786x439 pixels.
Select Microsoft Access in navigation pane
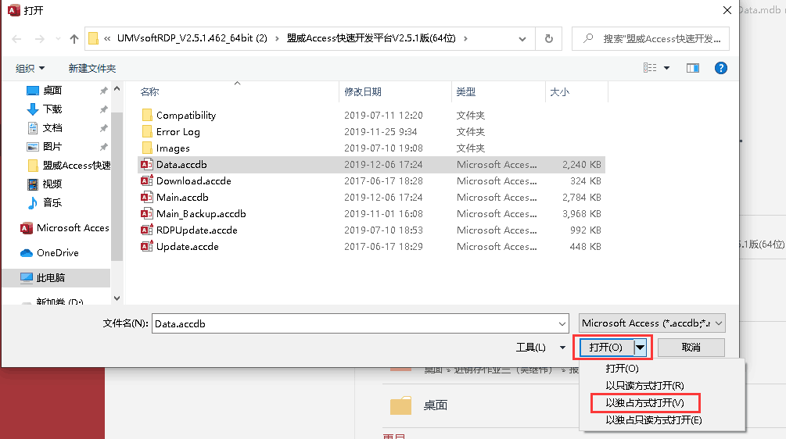tap(64, 228)
